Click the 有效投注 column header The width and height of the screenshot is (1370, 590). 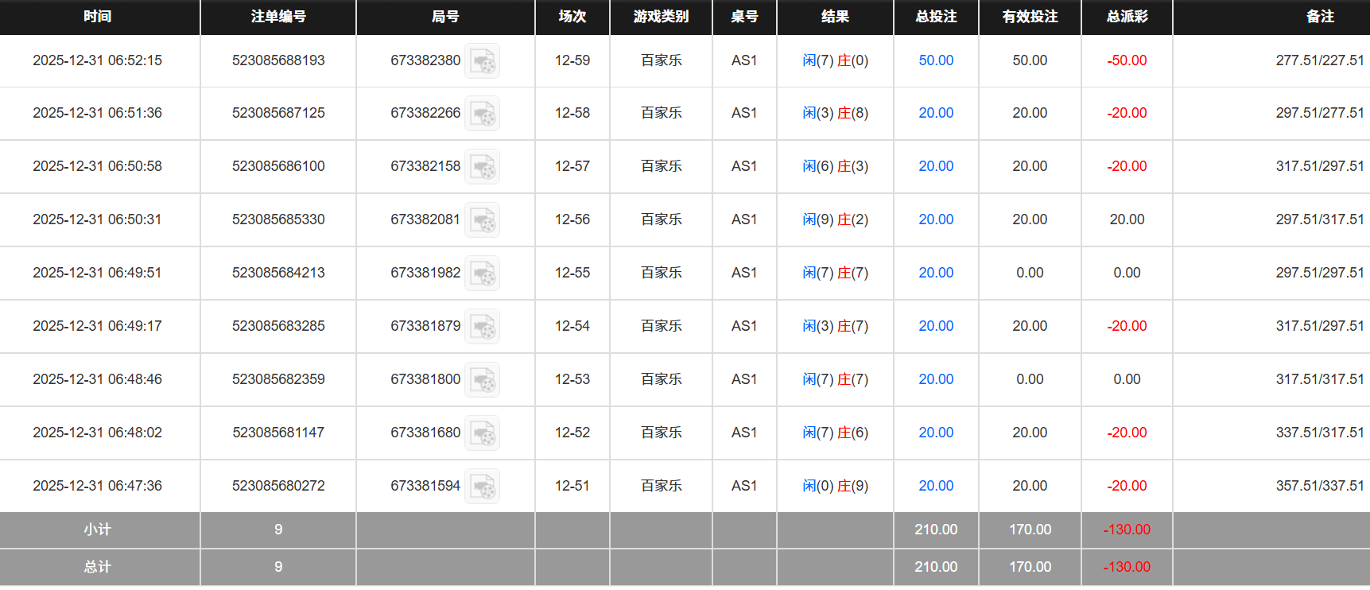pyautogui.click(x=1030, y=17)
